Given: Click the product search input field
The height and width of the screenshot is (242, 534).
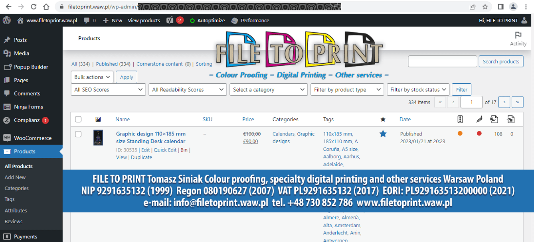Looking at the screenshot, I should (442, 61).
